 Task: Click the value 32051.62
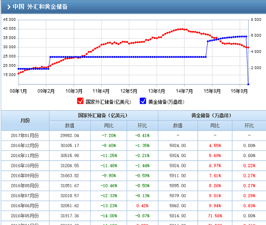[70, 206]
